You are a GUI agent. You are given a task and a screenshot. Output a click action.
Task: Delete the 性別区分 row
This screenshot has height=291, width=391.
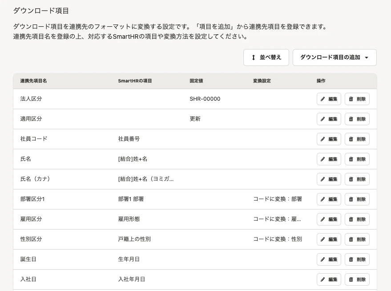coord(357,239)
